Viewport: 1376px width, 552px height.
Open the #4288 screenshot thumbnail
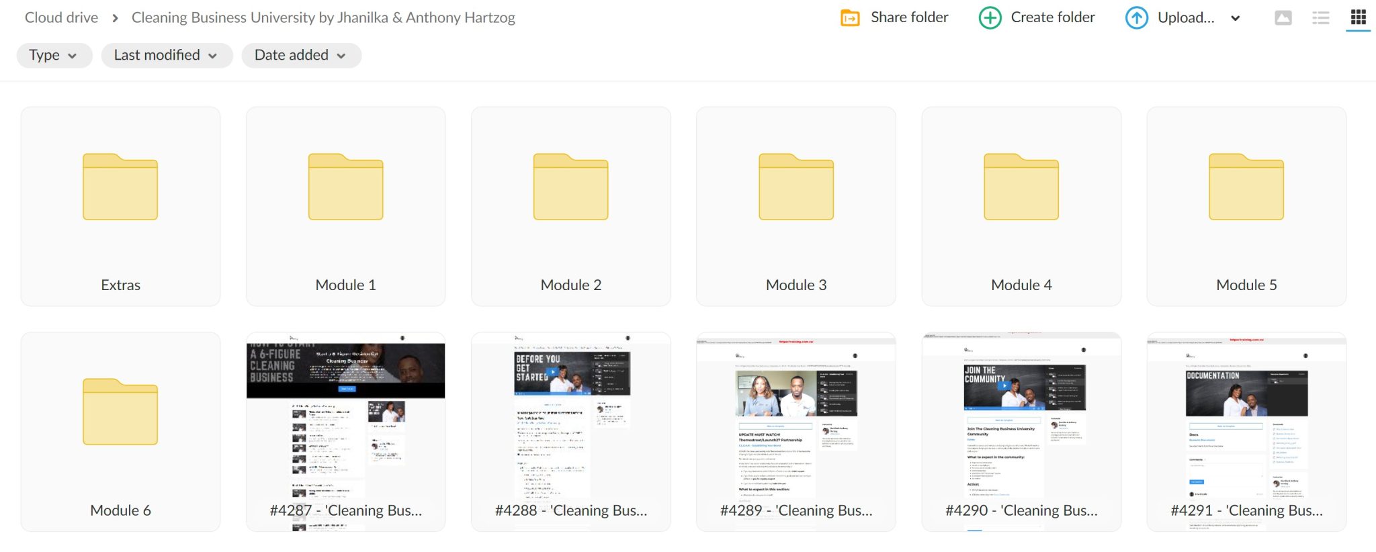point(570,432)
